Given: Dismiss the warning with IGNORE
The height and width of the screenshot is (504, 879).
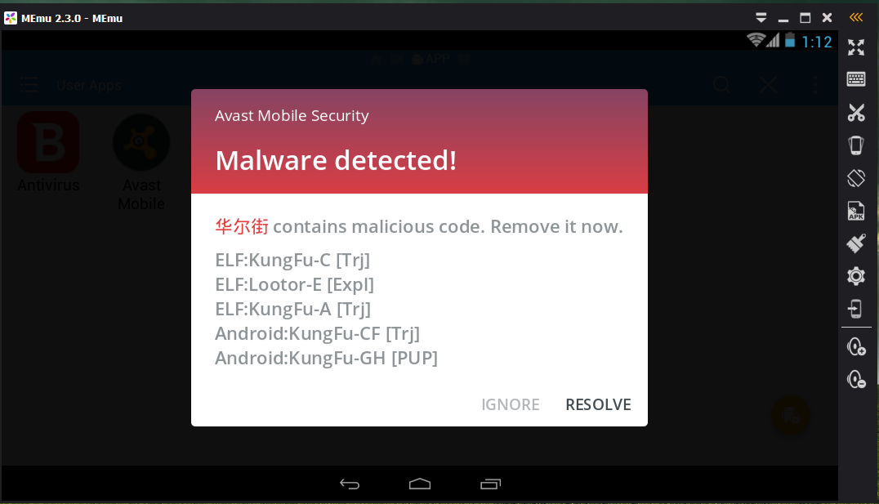Looking at the screenshot, I should tap(510, 404).
